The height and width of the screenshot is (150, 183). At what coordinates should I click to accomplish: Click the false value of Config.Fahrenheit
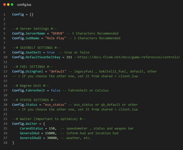point(56,90)
